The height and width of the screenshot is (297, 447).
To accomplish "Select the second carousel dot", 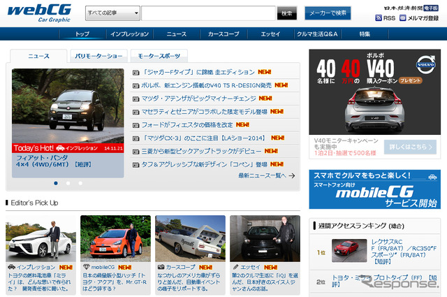I will (x=68, y=183).
